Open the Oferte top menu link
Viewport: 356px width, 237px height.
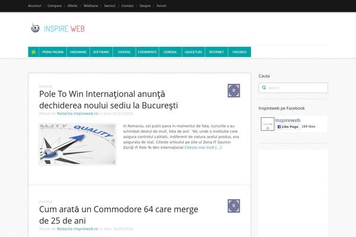pyautogui.click(x=72, y=6)
